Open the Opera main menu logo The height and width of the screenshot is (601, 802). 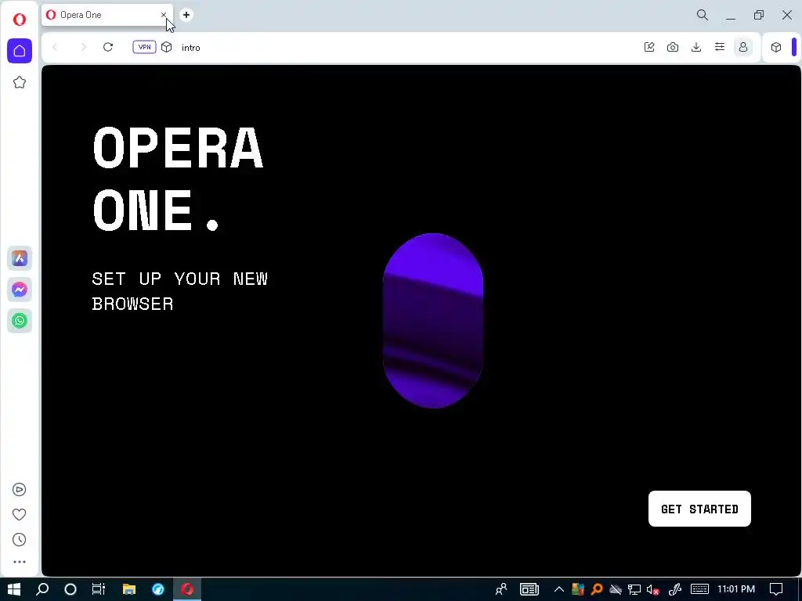click(x=20, y=20)
